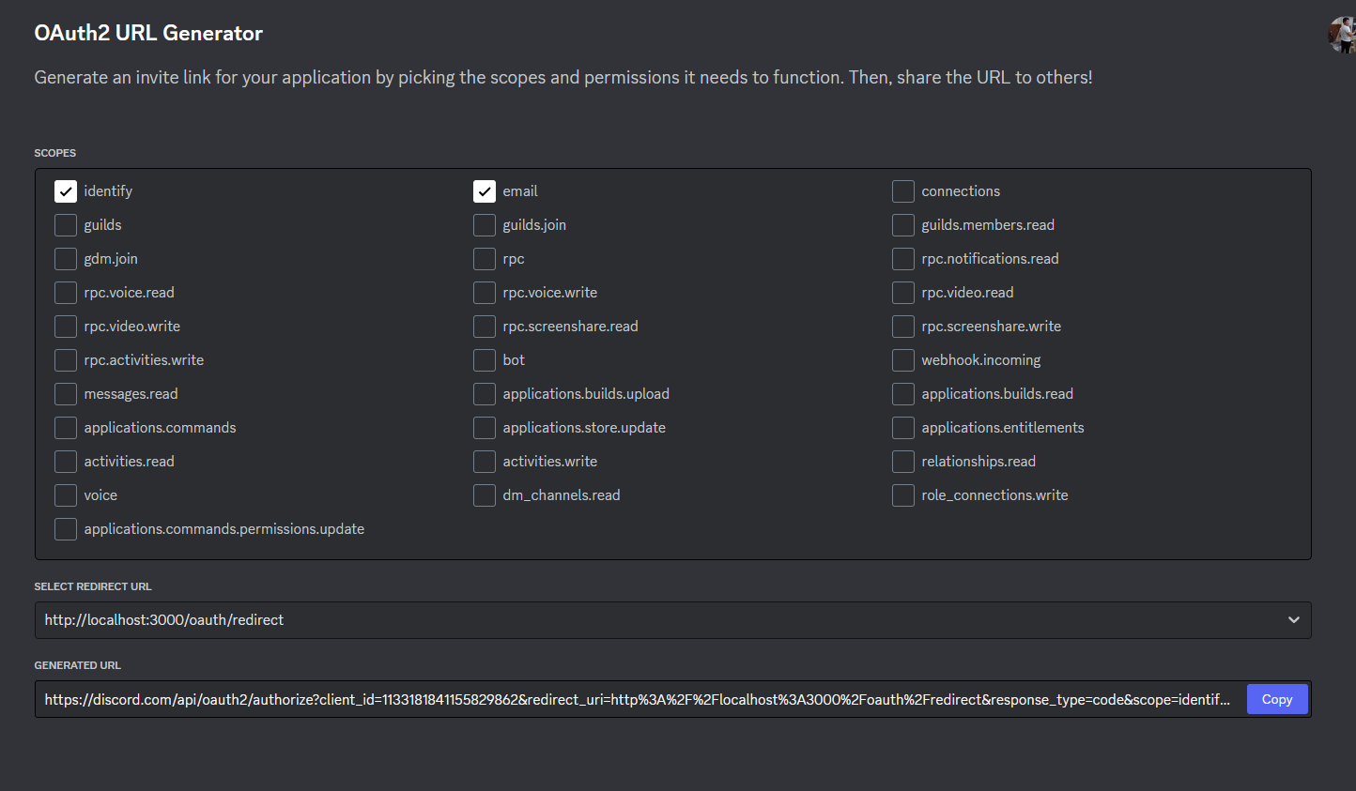Enable the voice scope checkbox

tap(66, 495)
